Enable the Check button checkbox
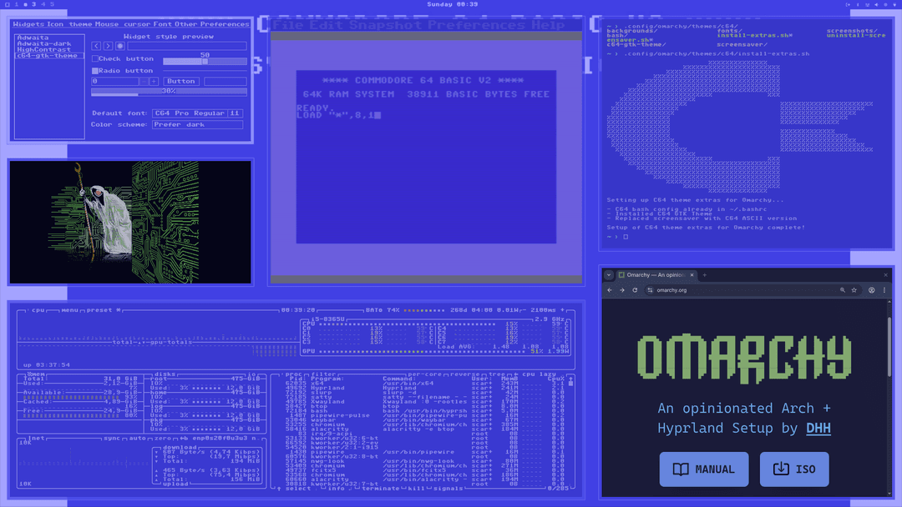Image resolution: width=902 pixels, height=507 pixels. (x=95, y=58)
